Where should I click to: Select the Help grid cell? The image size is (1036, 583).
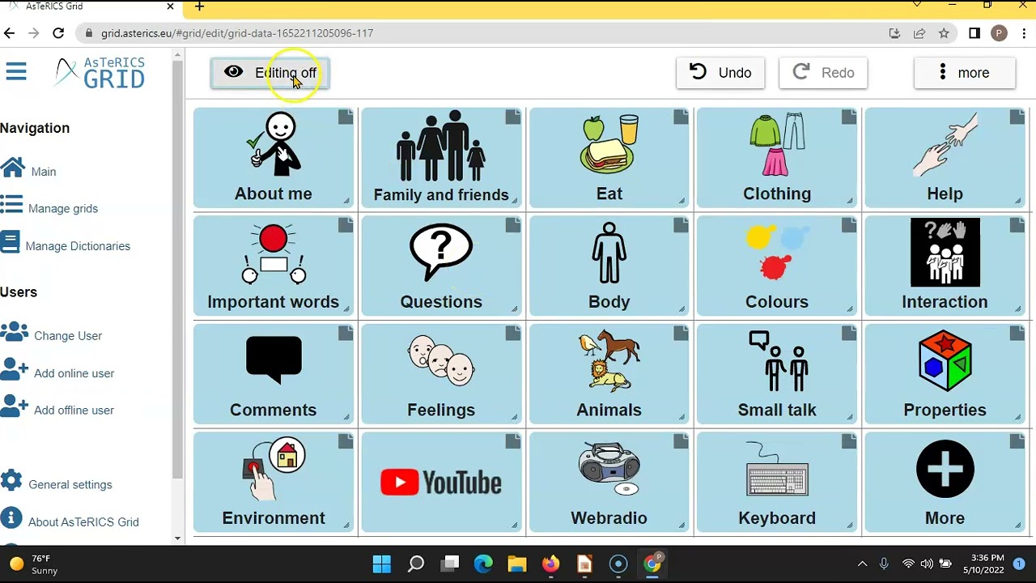click(x=945, y=157)
